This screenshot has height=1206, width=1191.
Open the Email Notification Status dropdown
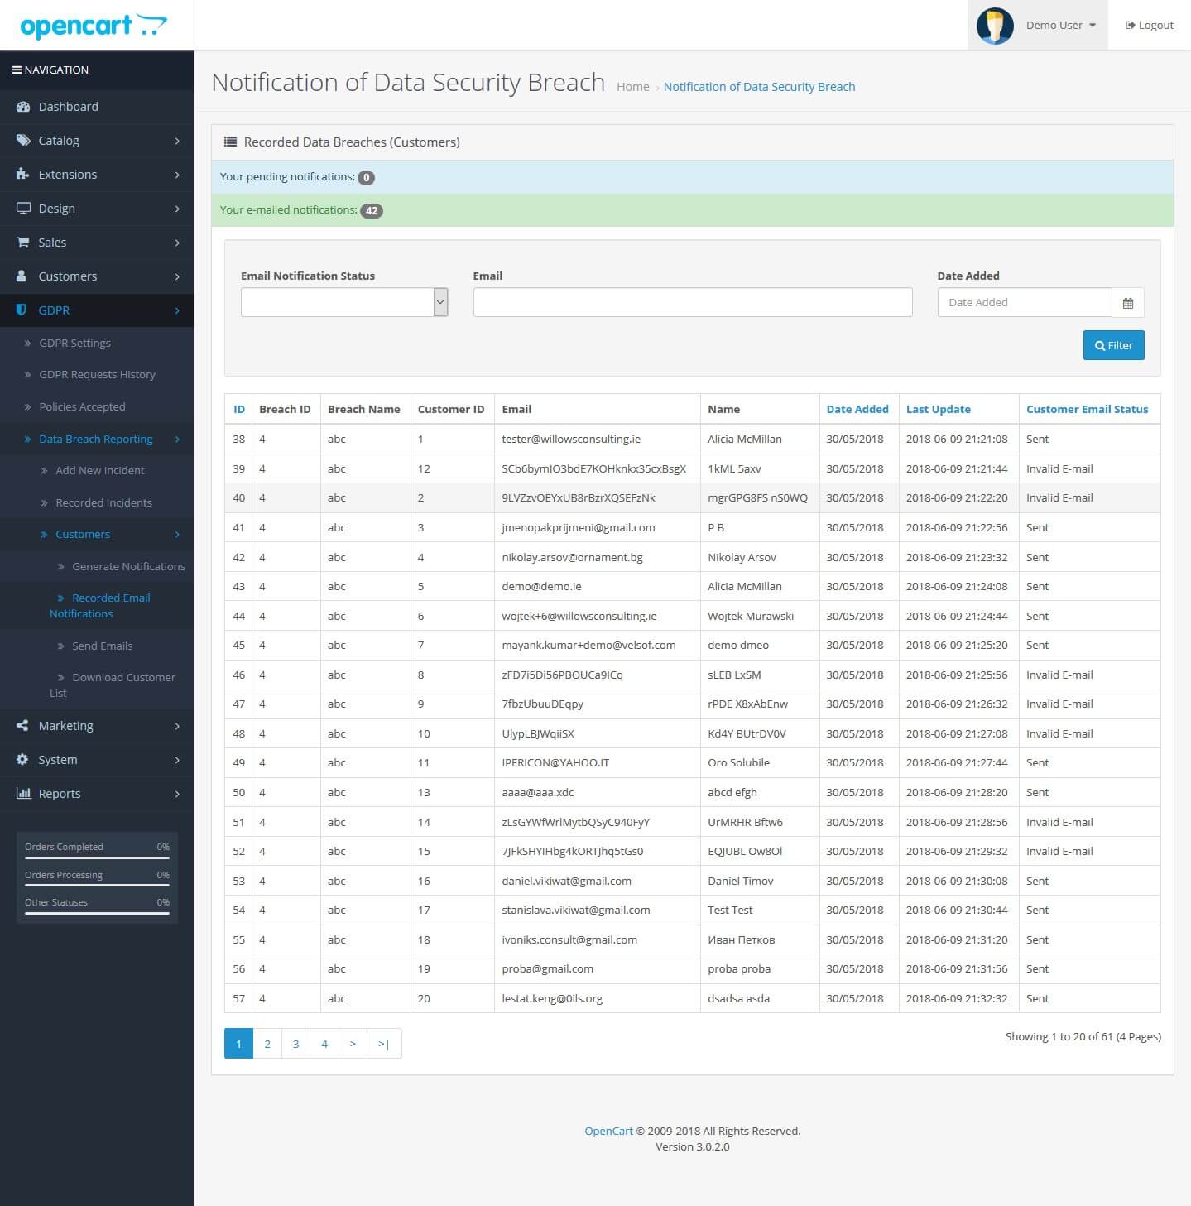(x=344, y=303)
